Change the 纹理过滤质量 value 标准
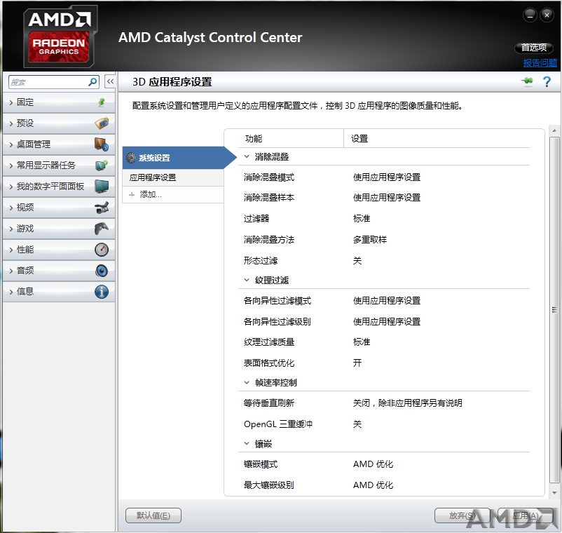 (362, 342)
